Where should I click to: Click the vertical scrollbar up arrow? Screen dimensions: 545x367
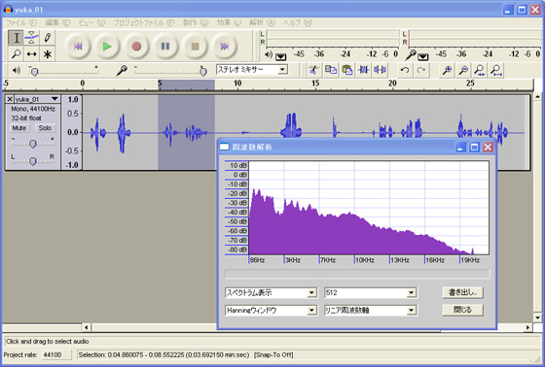537,96
